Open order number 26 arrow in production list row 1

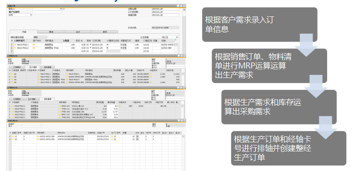pyautogui.click(x=12, y=74)
